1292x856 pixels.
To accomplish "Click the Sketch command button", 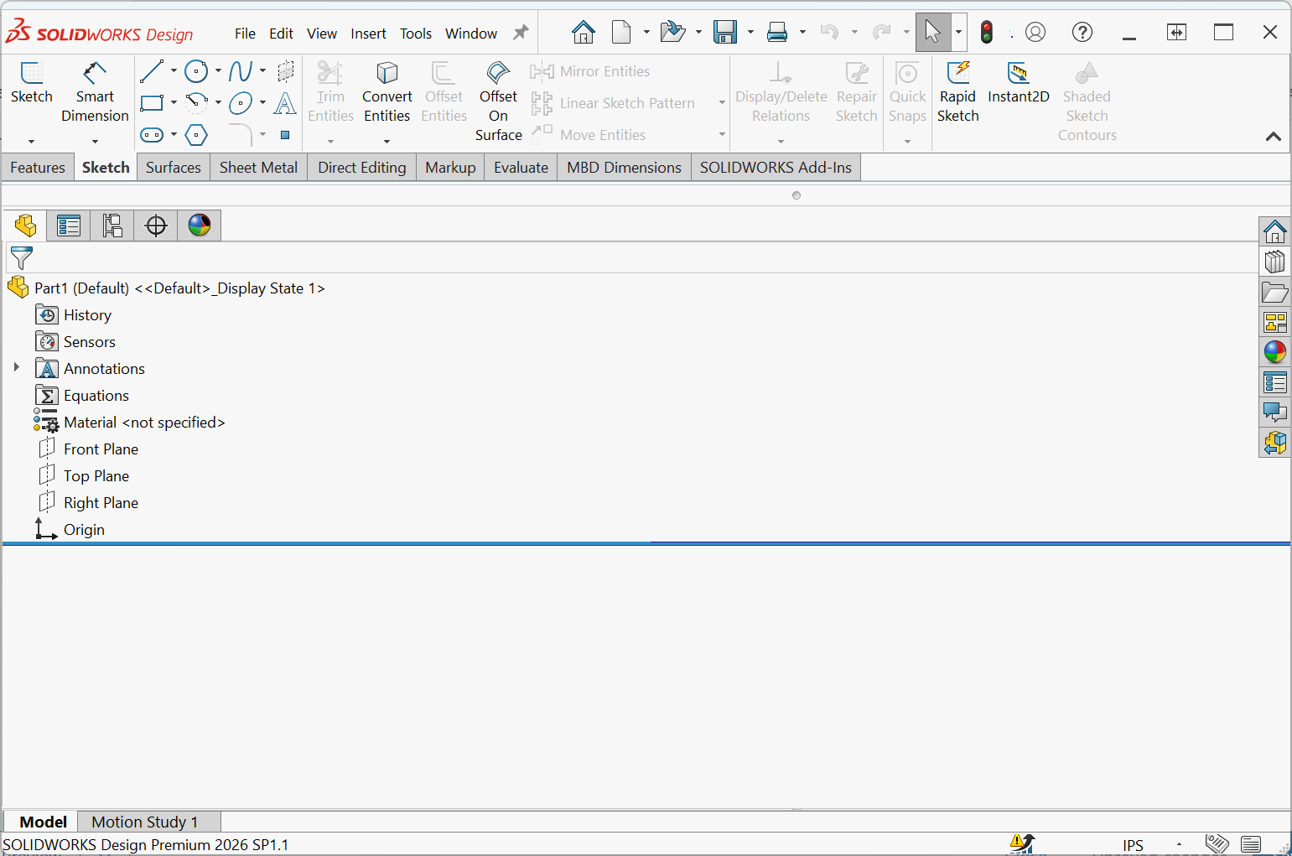I will (x=31, y=84).
